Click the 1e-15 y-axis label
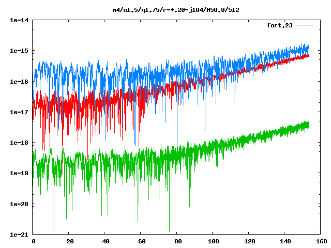331x248 pixels. coord(19,51)
